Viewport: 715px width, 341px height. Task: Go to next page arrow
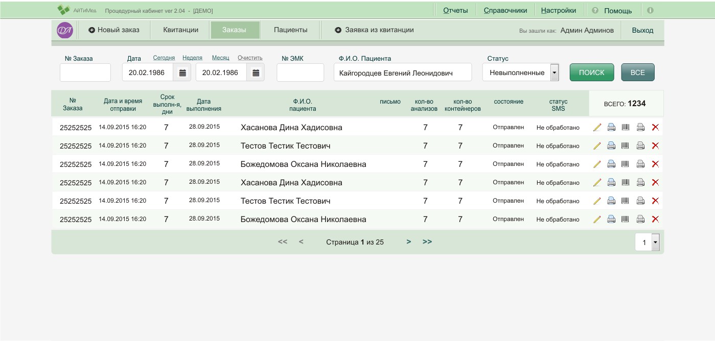point(408,242)
